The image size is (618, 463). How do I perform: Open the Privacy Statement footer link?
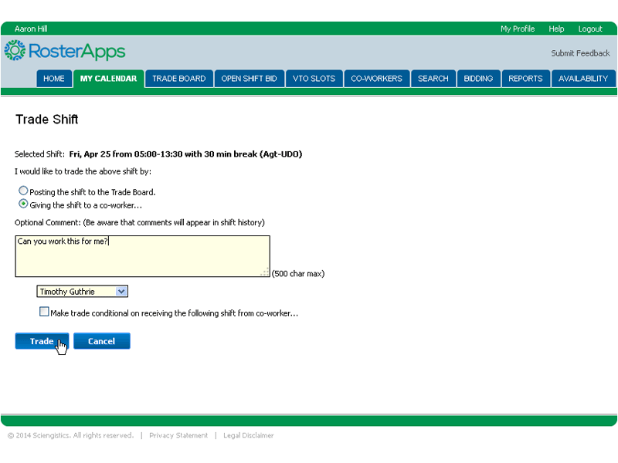178,435
